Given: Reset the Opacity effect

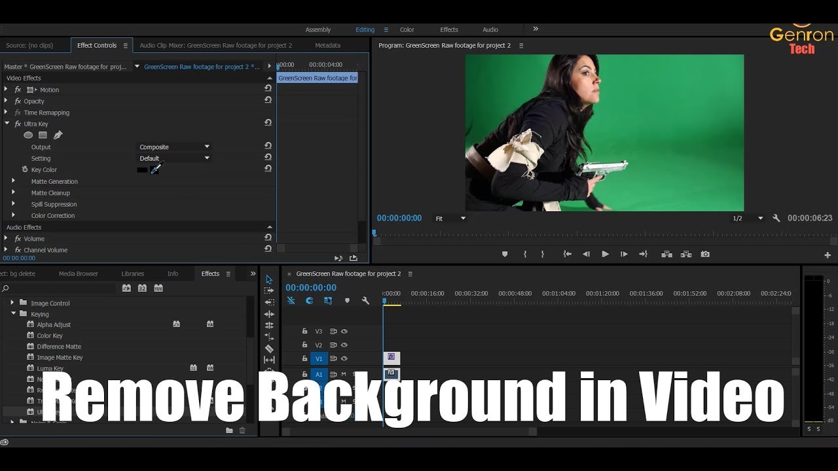Looking at the screenshot, I should [268, 100].
